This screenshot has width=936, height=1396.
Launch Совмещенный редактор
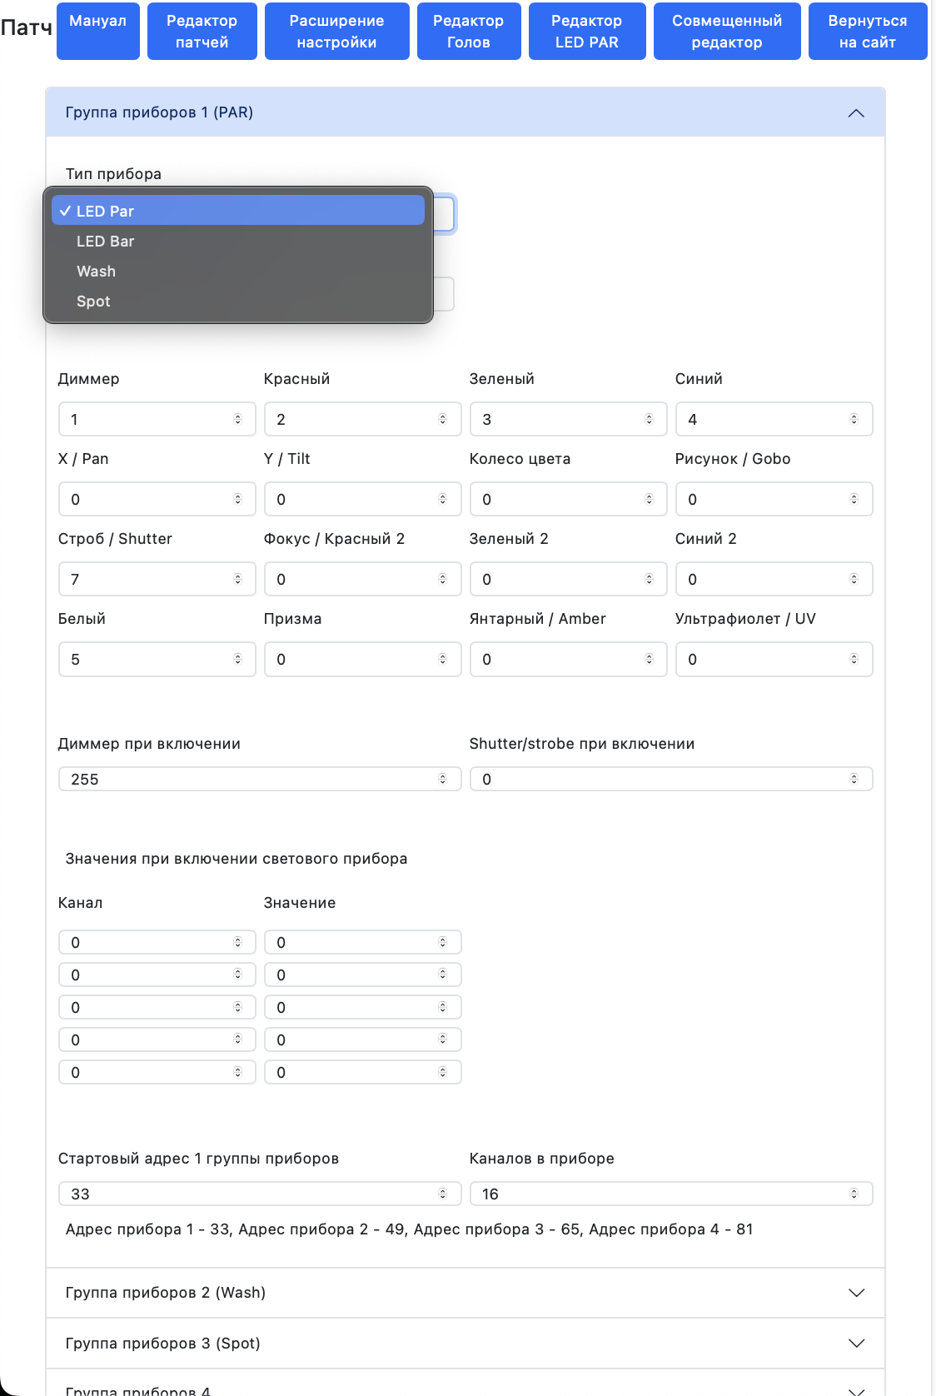[727, 31]
